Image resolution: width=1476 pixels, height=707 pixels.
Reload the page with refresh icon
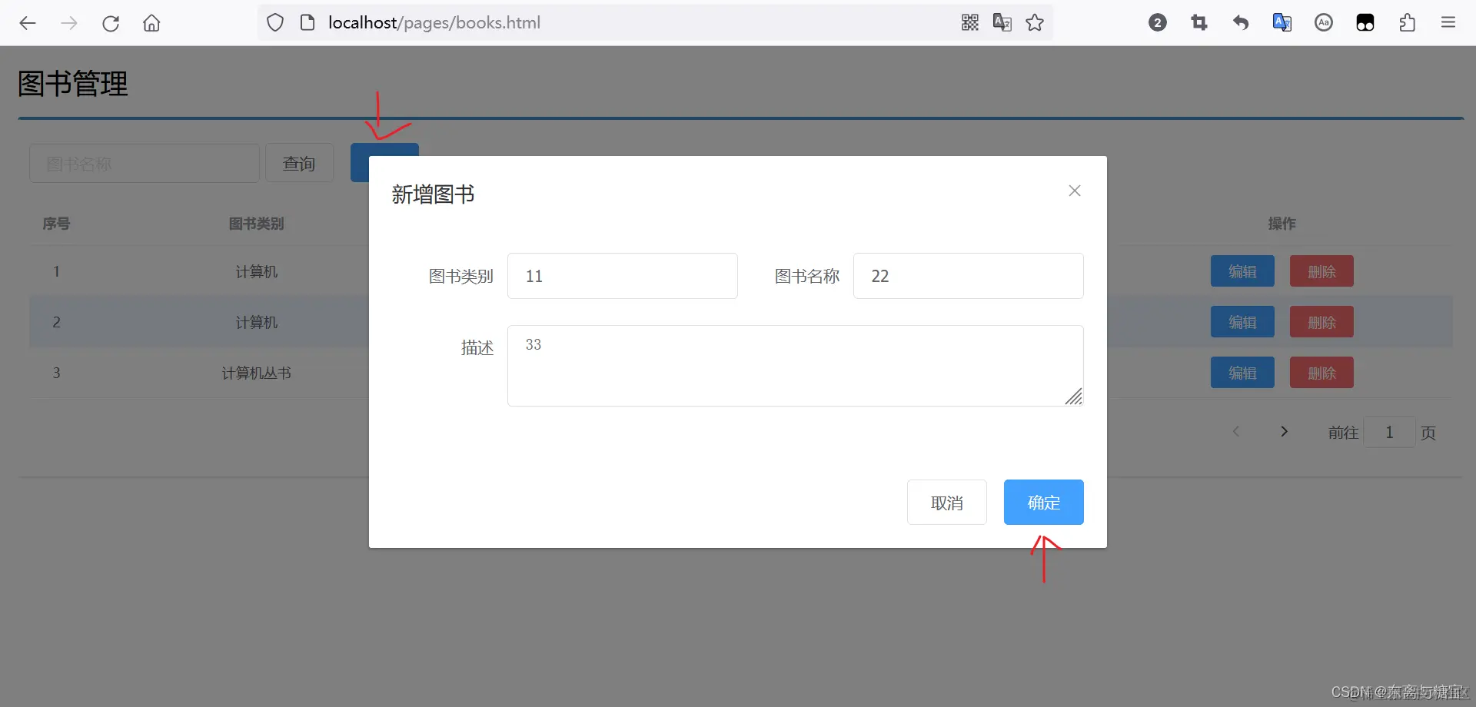[111, 23]
